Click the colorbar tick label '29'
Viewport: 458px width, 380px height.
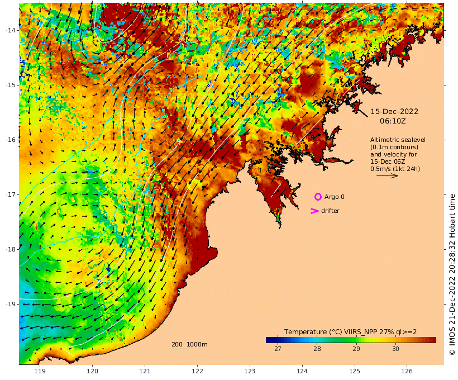point(356,349)
